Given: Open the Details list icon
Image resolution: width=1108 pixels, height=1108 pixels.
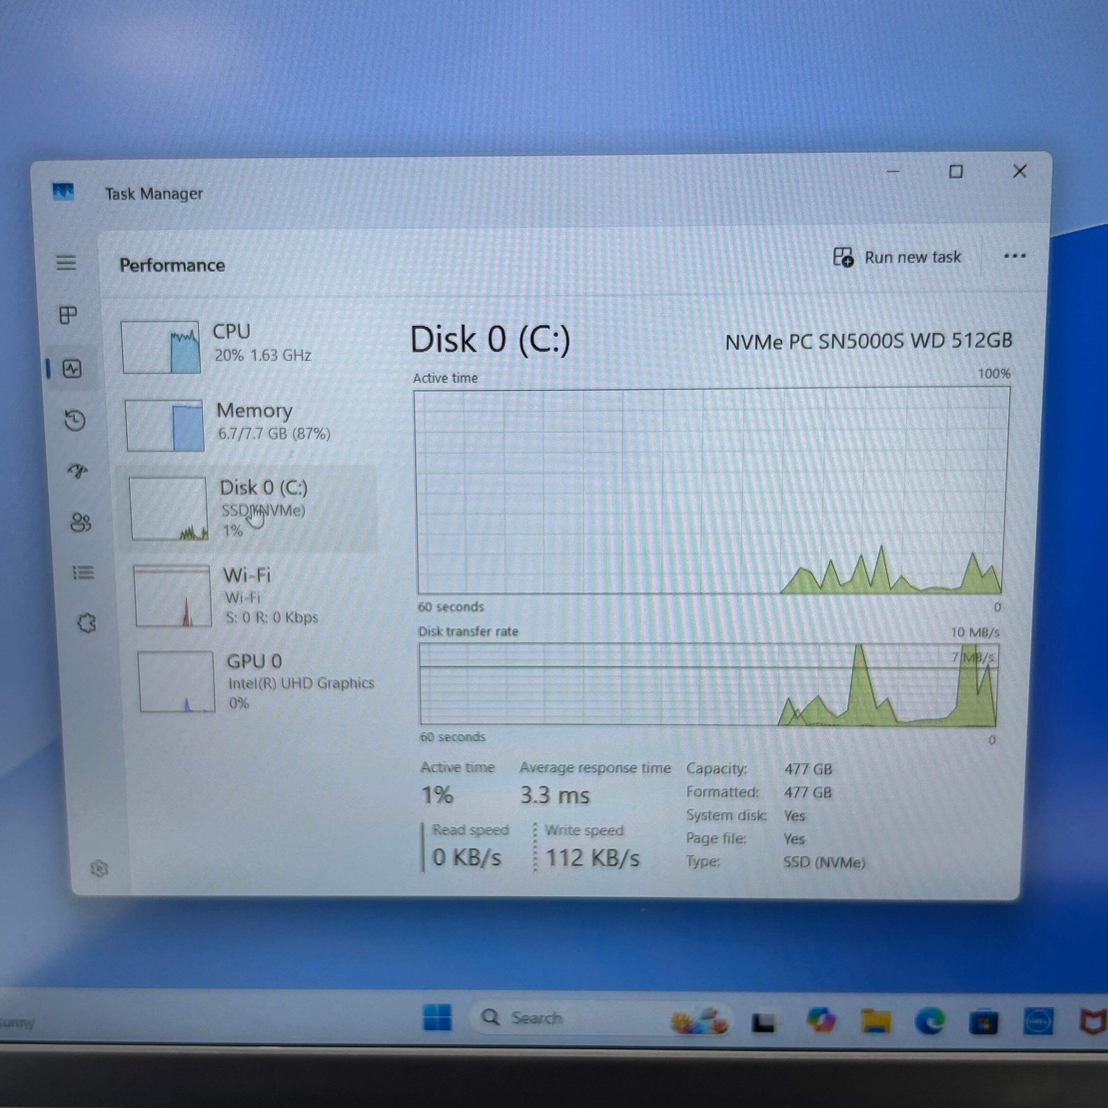Looking at the screenshot, I should coord(83,573).
